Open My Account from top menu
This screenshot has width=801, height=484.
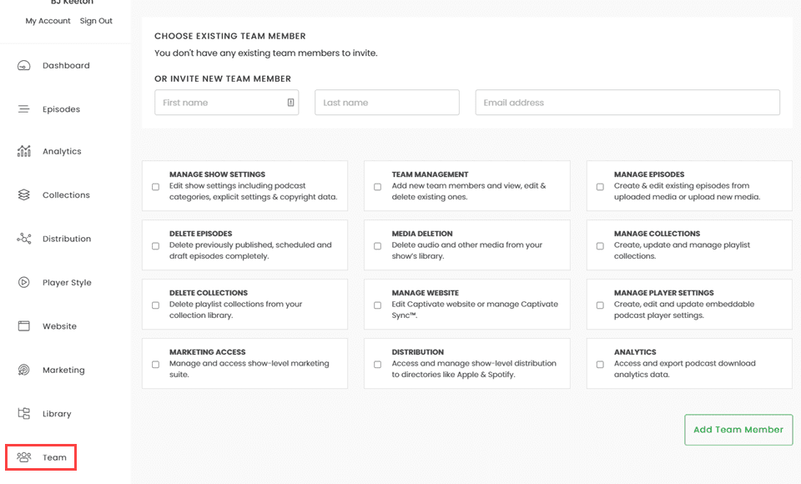[x=48, y=21]
